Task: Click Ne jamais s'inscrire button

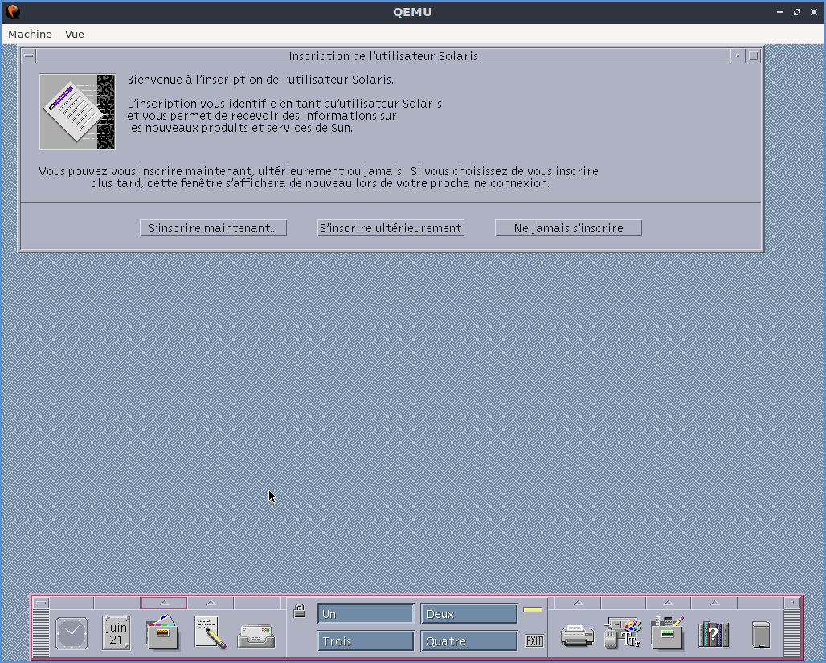Action: pos(568,228)
